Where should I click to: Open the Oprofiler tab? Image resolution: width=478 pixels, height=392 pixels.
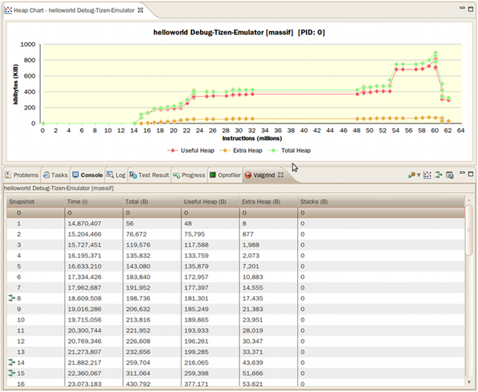[226, 175]
